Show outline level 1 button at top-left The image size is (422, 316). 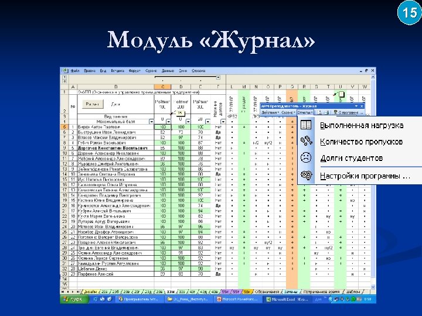[64, 77]
